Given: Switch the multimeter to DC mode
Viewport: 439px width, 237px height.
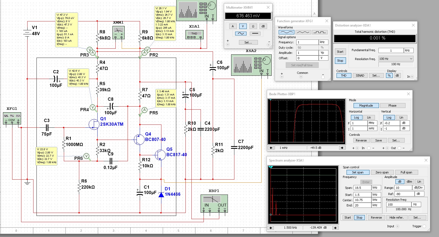Looking at the screenshot, I should [x=255, y=34].
